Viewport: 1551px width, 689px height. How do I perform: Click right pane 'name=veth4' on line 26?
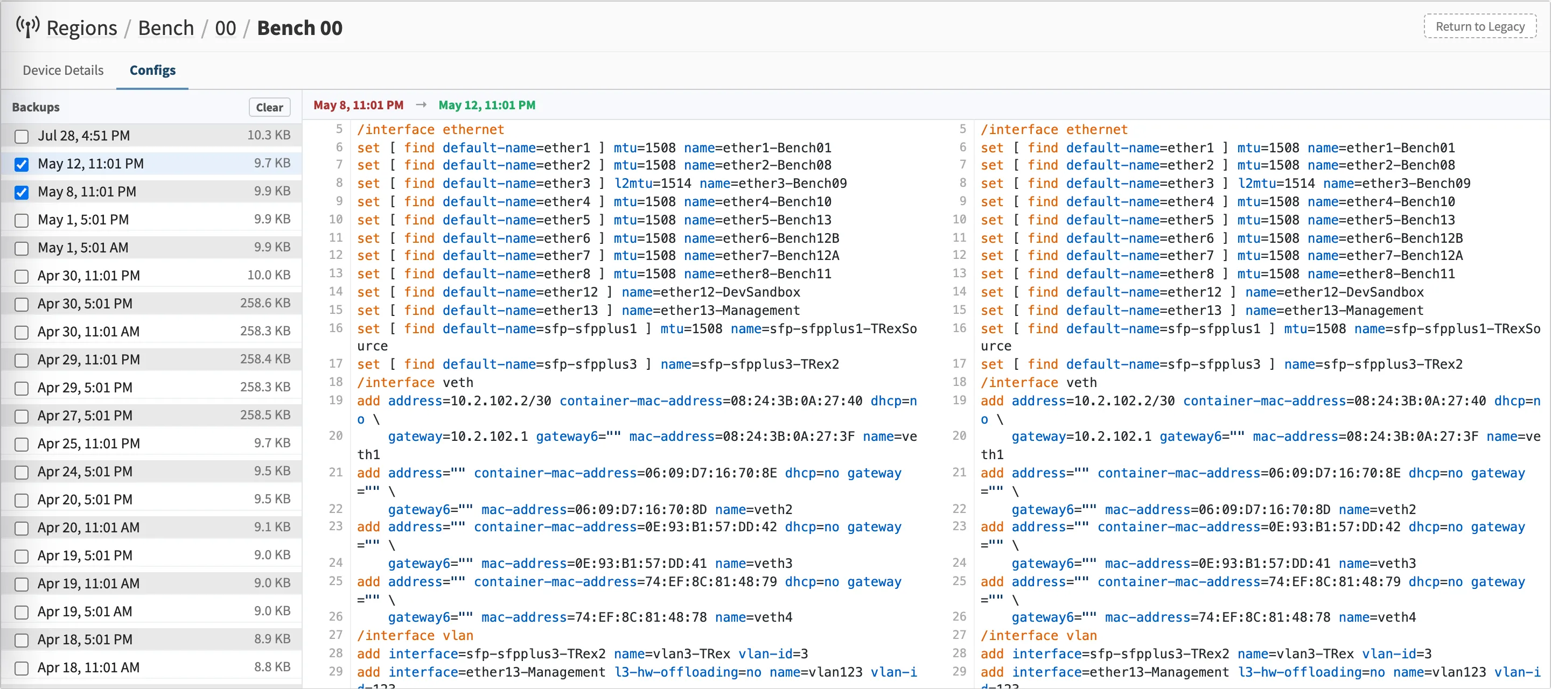pyautogui.click(x=1377, y=617)
